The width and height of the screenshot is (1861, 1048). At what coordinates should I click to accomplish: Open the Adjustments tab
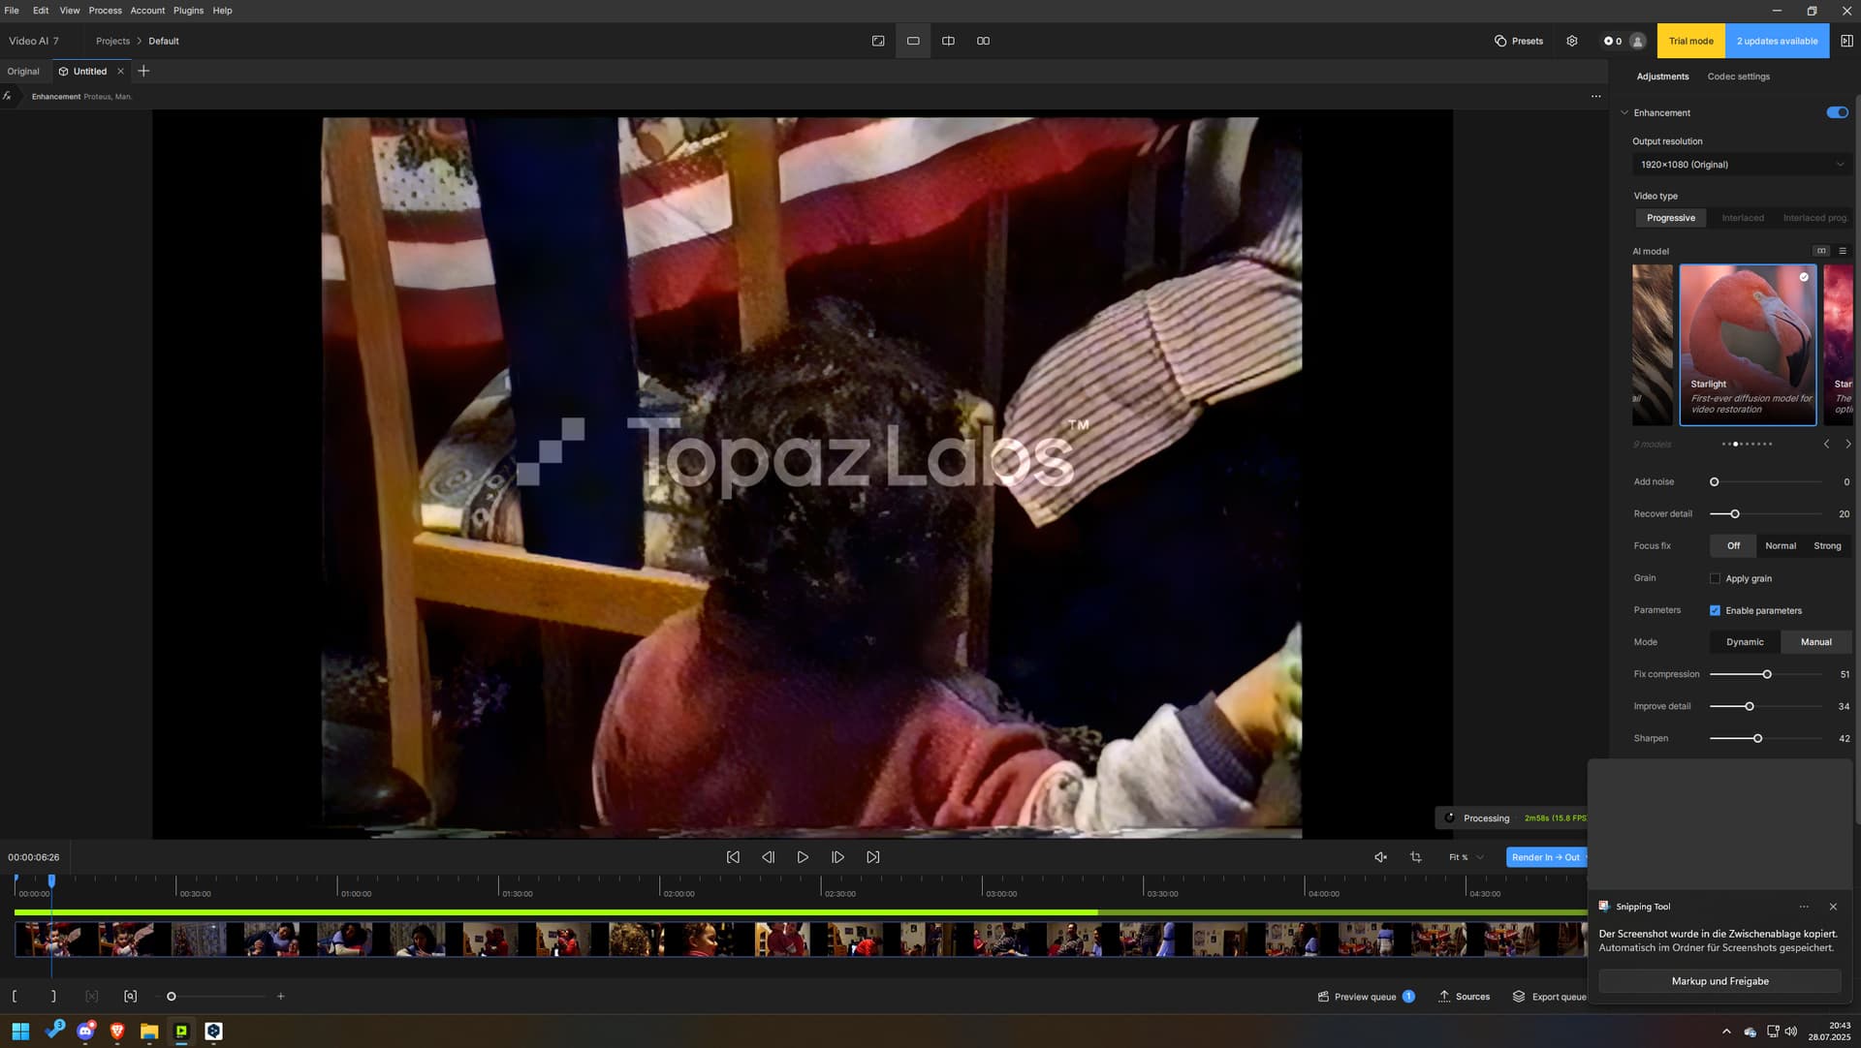click(1662, 77)
